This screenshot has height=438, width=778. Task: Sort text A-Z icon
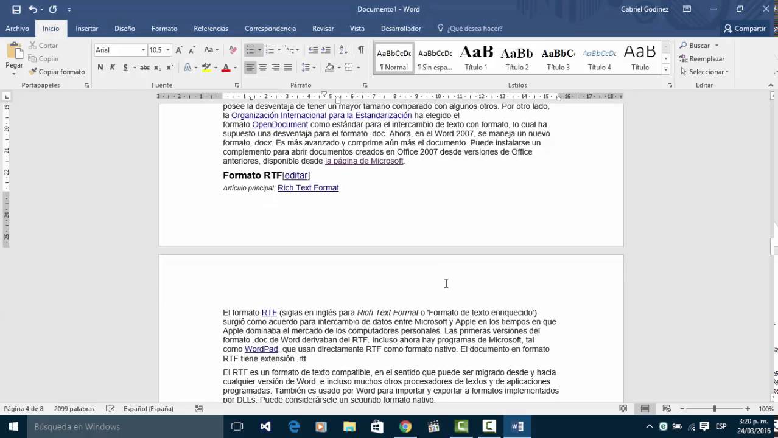pos(343,50)
